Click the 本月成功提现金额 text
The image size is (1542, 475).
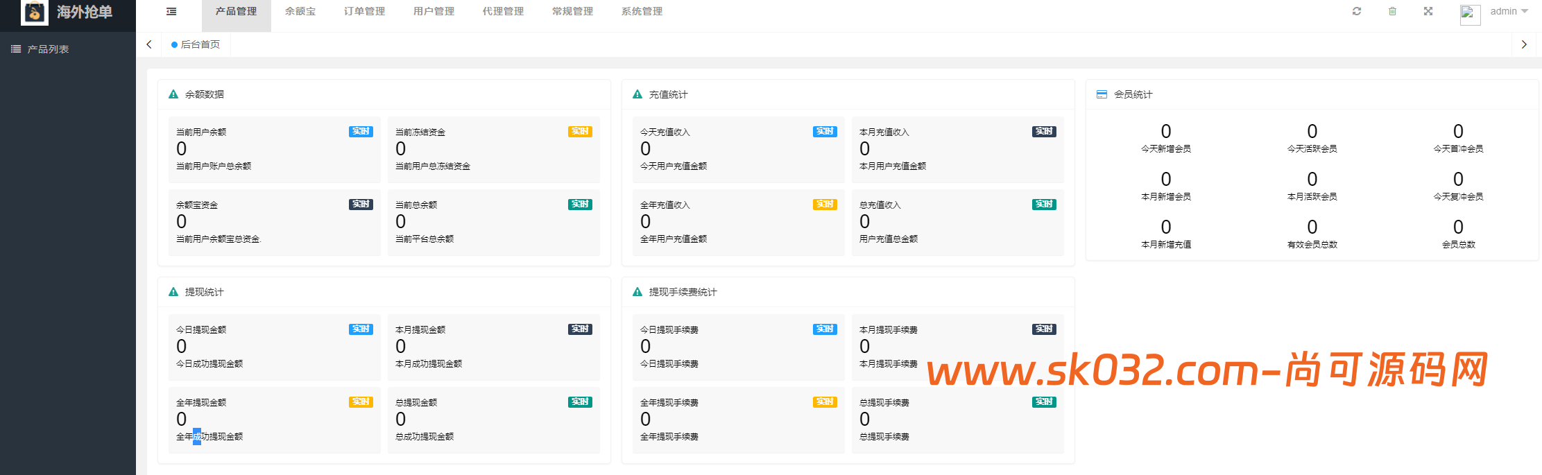429,364
